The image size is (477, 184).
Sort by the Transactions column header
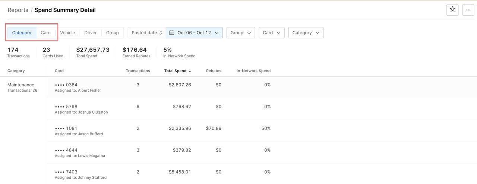pos(138,71)
